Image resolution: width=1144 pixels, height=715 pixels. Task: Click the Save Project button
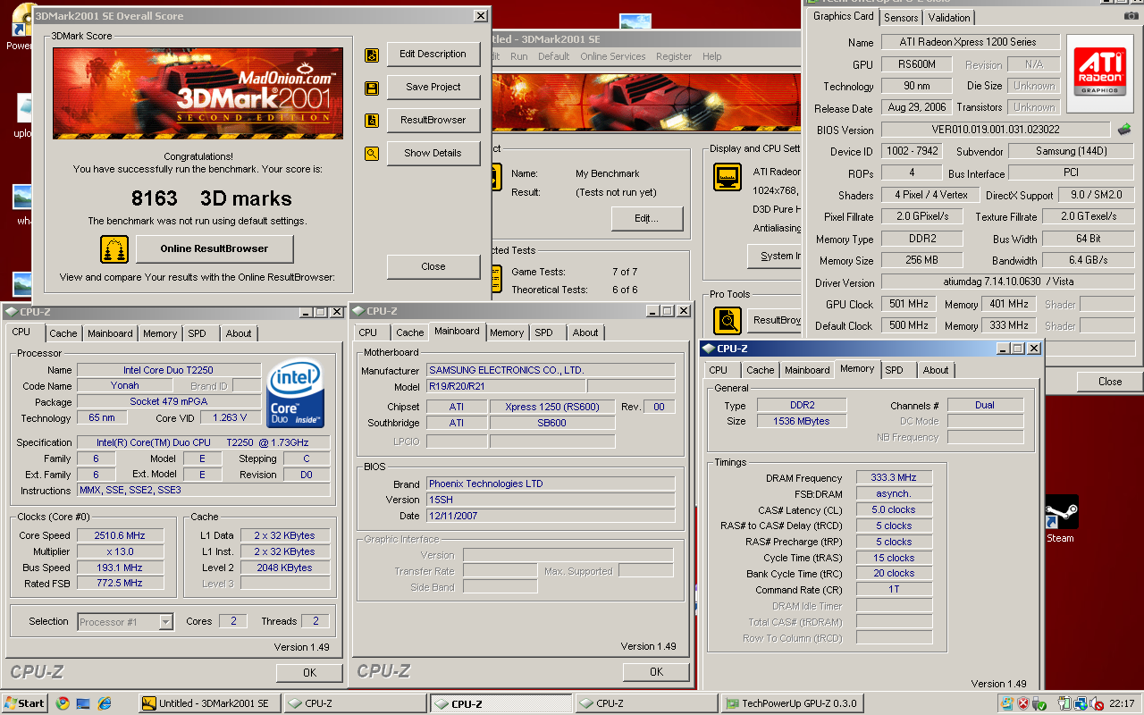[433, 87]
